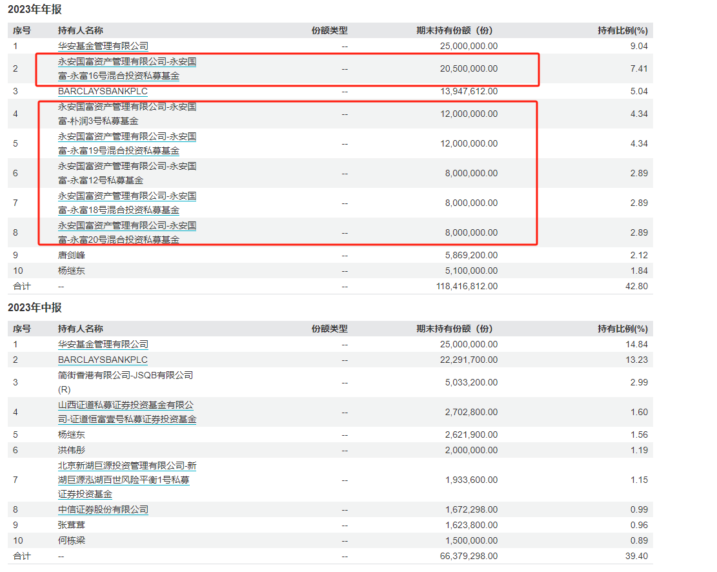717x572 pixels.
Task: Select share value 2,702,800.00
Action: click(472, 413)
